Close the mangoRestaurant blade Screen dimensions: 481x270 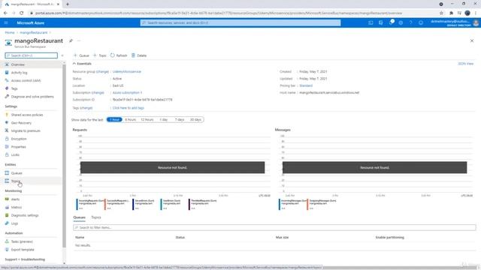pos(472,40)
